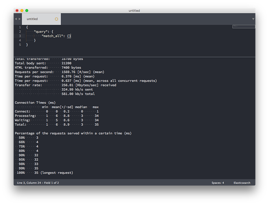
Task: Close the untitled tab via unsaved circle
Action: pyautogui.click(x=56, y=19)
